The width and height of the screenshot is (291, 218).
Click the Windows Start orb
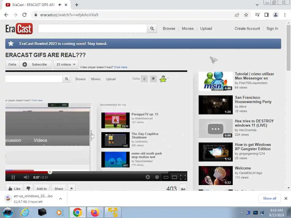[x=7, y=212]
